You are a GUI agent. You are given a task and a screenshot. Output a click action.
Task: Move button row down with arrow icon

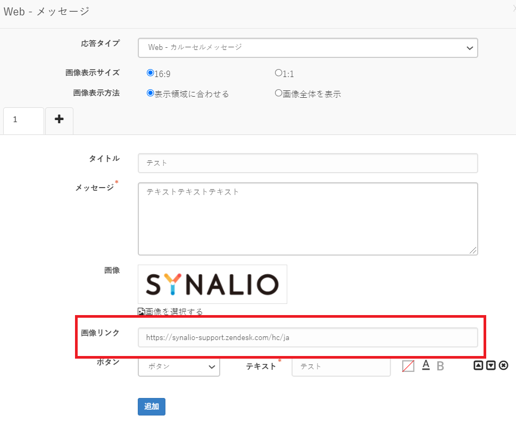490,365
